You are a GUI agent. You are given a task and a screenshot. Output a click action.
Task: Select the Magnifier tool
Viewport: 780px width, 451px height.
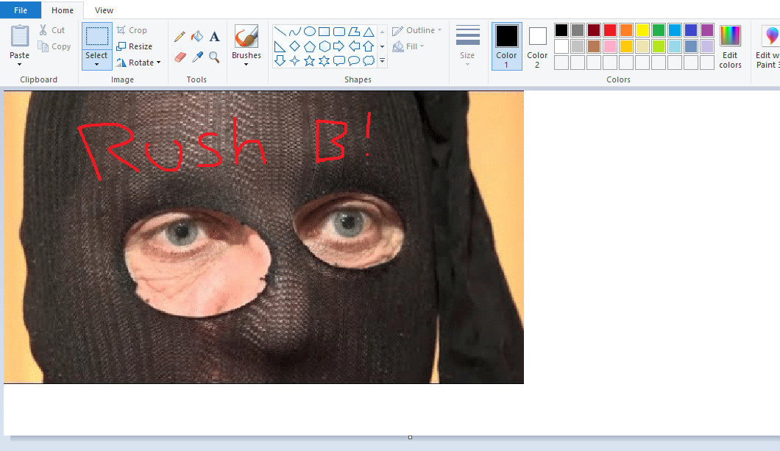(214, 57)
